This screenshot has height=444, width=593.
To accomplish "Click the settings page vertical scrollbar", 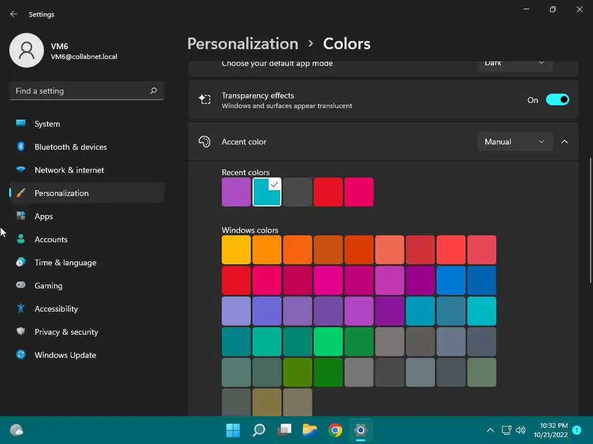I will tap(590, 220).
